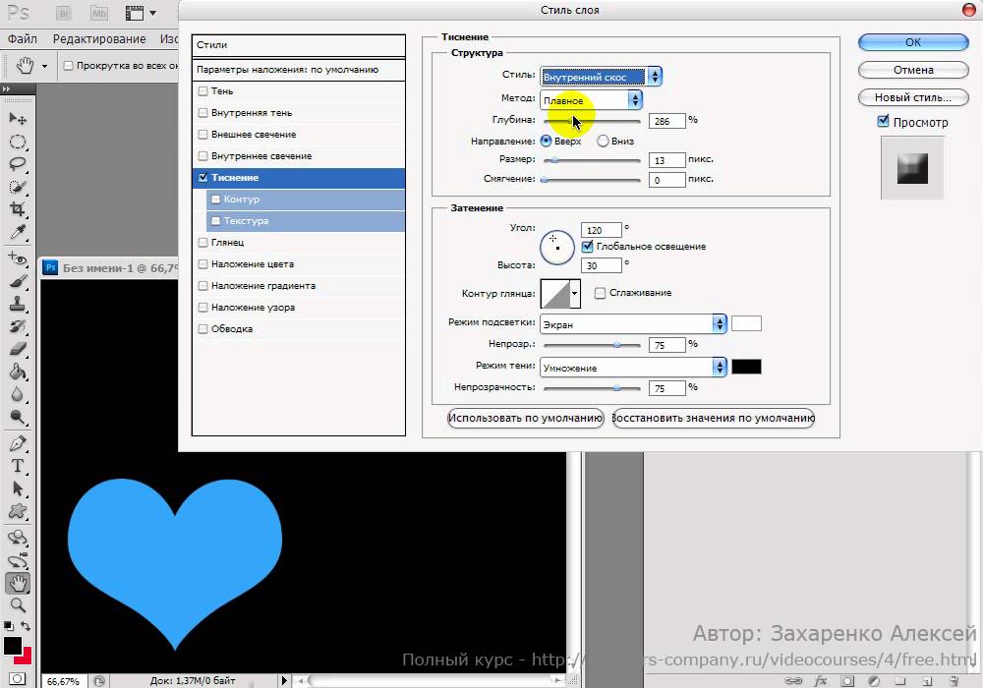Screen dimensions: 983x688
Task: Select the Eyedropper tool
Action: 18,233
